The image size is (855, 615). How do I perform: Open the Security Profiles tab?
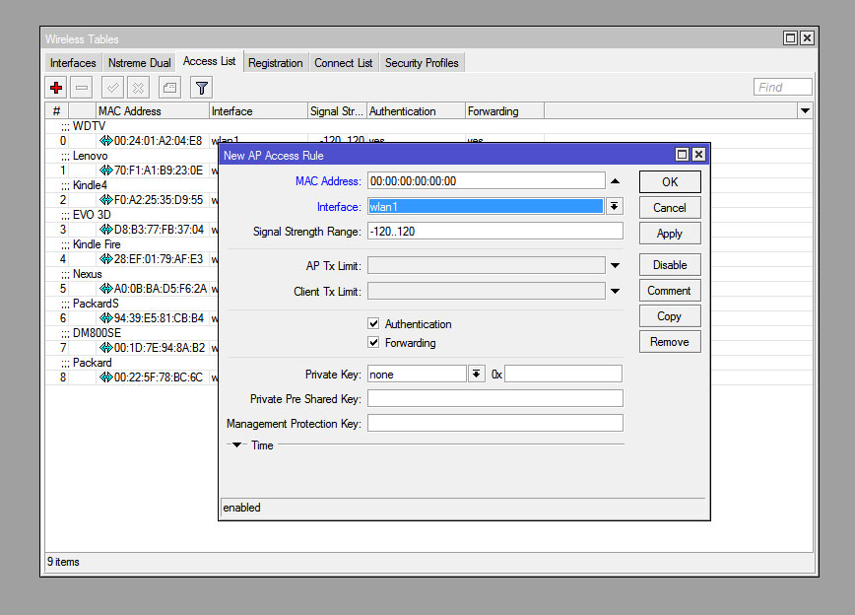pyautogui.click(x=422, y=63)
